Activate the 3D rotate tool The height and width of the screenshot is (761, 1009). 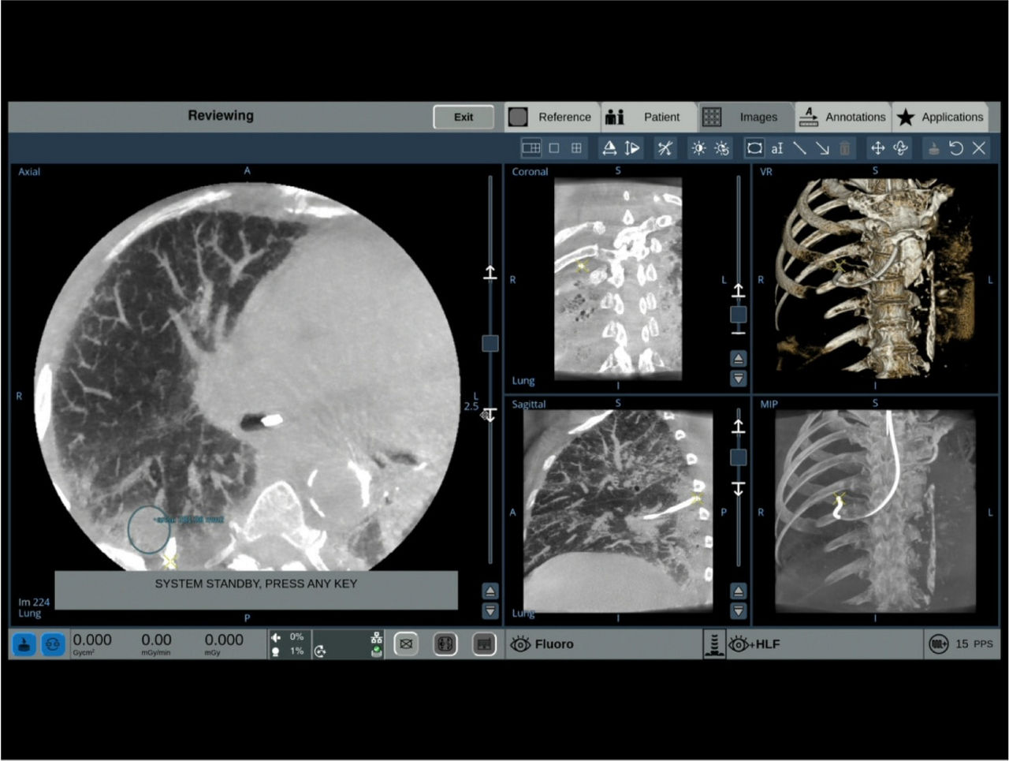pyautogui.click(x=900, y=148)
